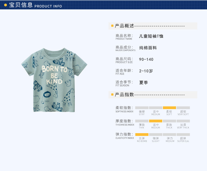Click the PRODUCT INFO banner title

point(48,6)
